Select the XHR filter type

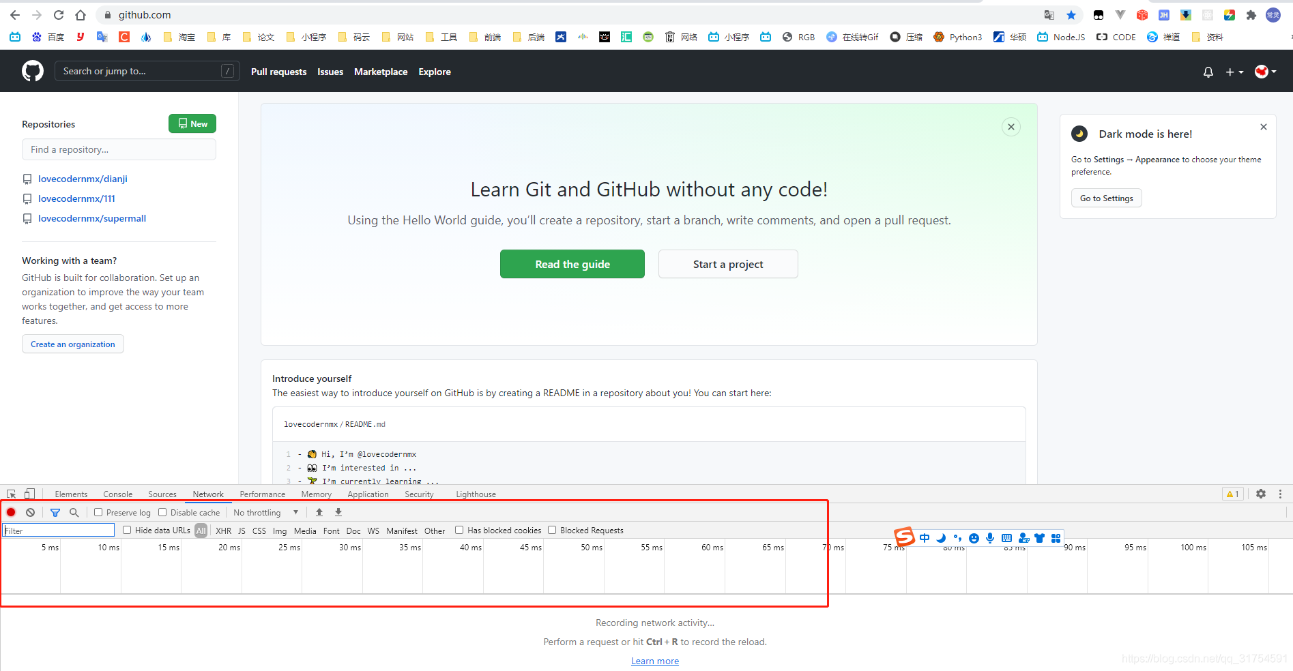(223, 531)
